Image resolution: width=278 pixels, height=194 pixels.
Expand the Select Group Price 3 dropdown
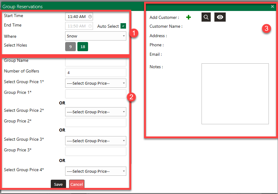point(95,141)
